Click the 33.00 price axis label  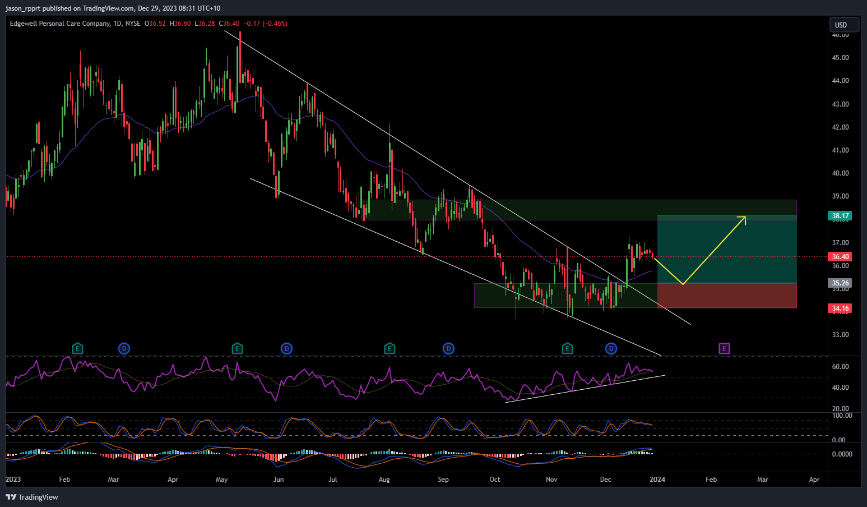pyautogui.click(x=840, y=335)
